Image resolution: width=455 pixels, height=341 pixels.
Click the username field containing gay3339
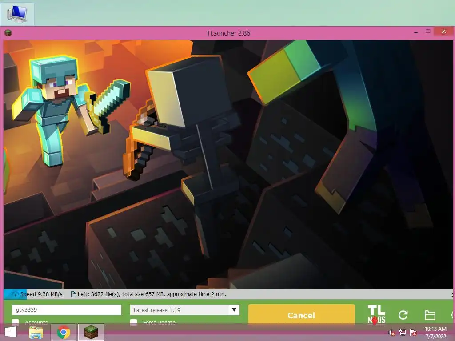click(67, 309)
